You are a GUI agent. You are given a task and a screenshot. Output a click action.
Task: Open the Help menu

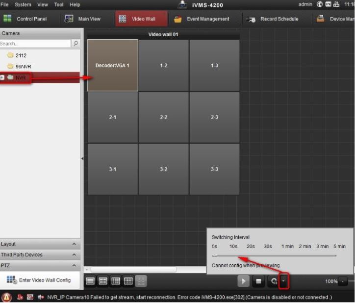[75, 4]
